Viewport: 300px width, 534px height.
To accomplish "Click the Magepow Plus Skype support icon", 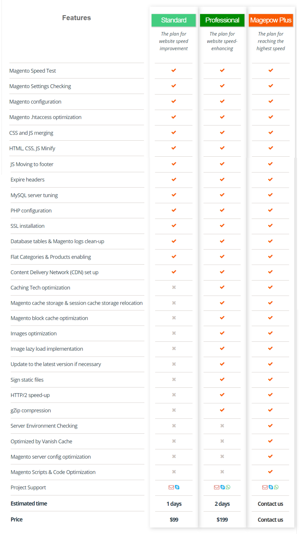I will [271, 487].
